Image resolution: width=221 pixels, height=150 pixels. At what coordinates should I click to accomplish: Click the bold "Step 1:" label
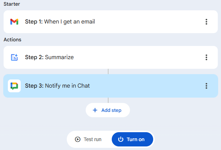coord(34,22)
